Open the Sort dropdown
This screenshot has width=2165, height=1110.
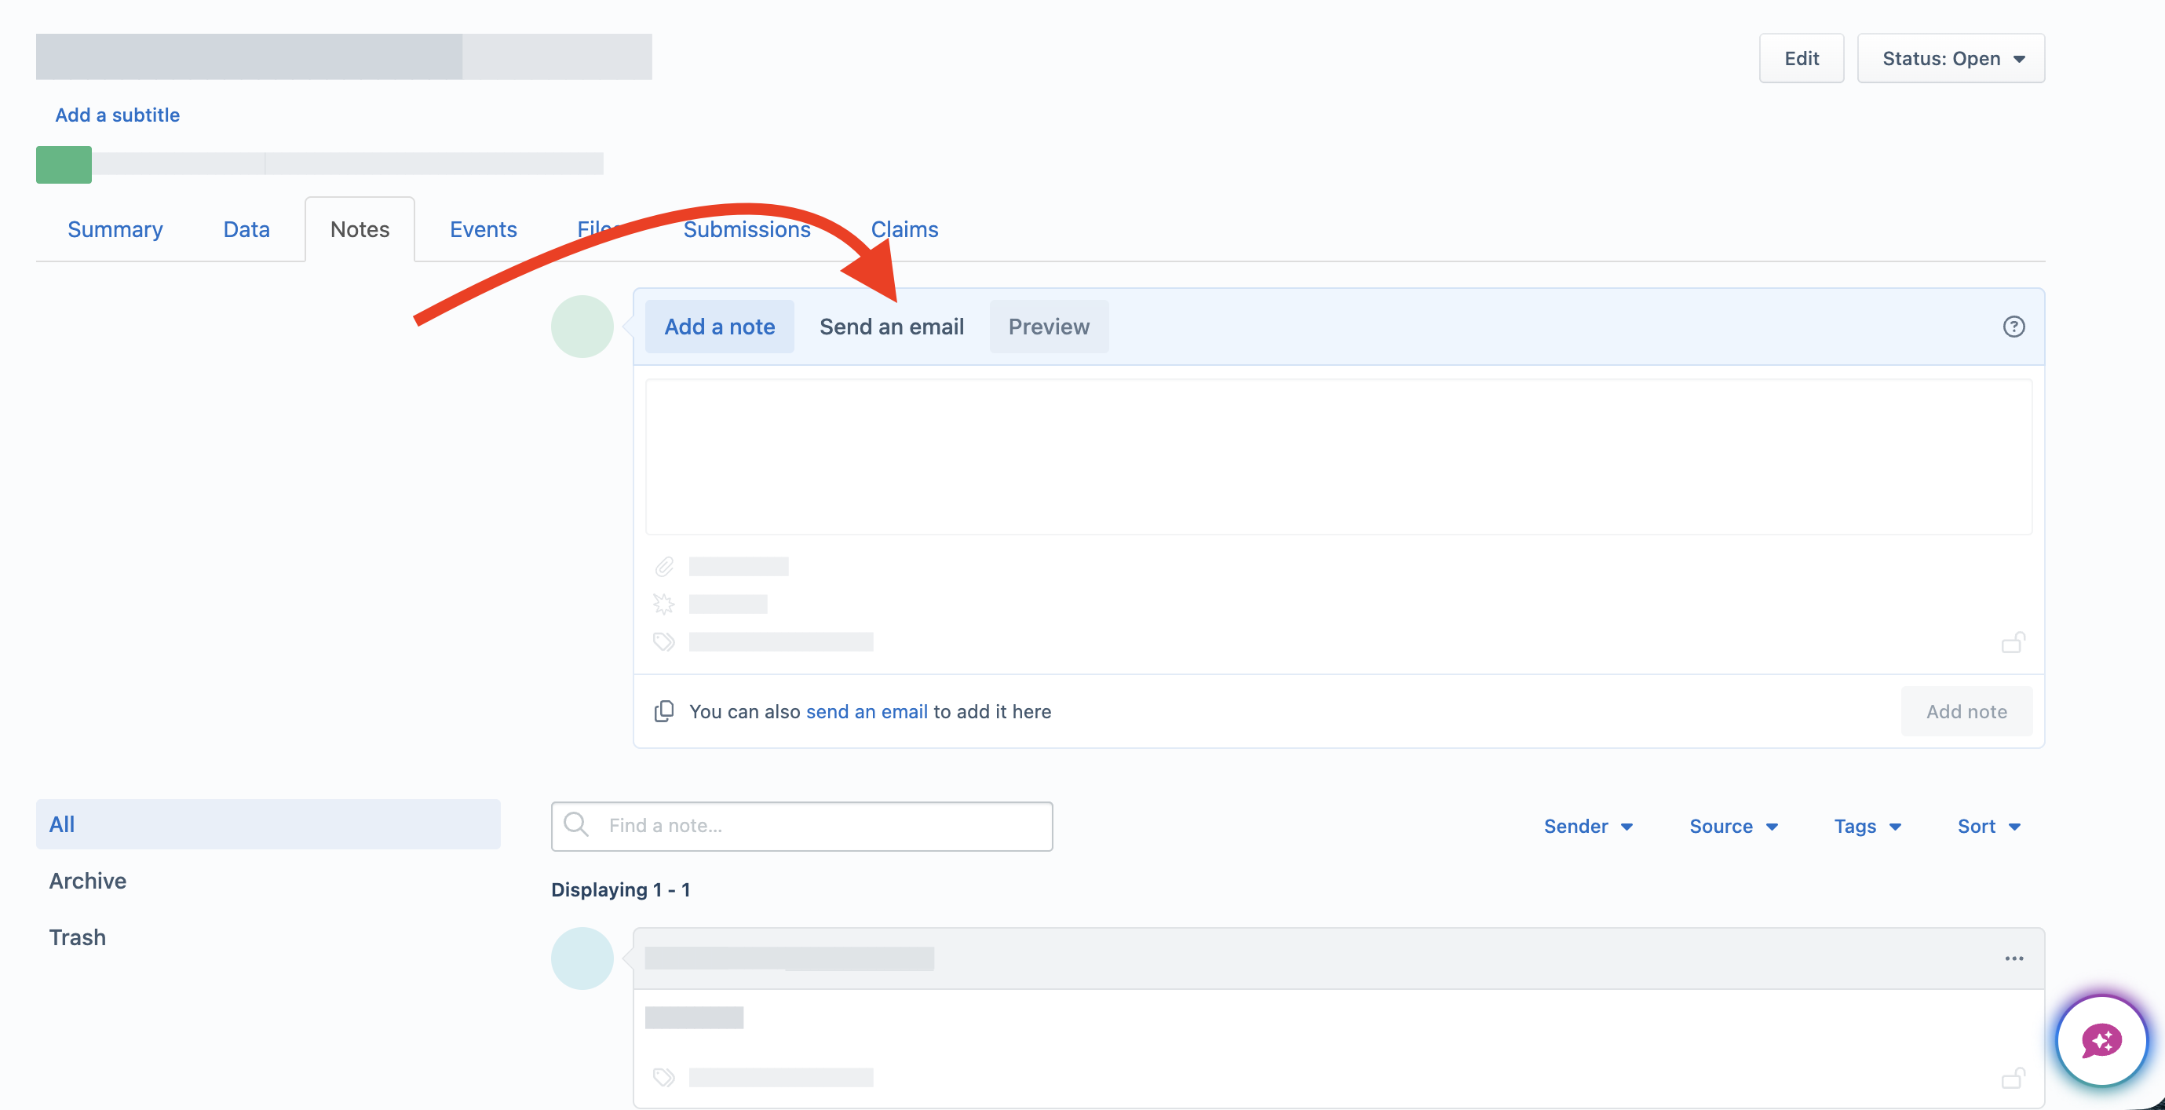[1988, 827]
